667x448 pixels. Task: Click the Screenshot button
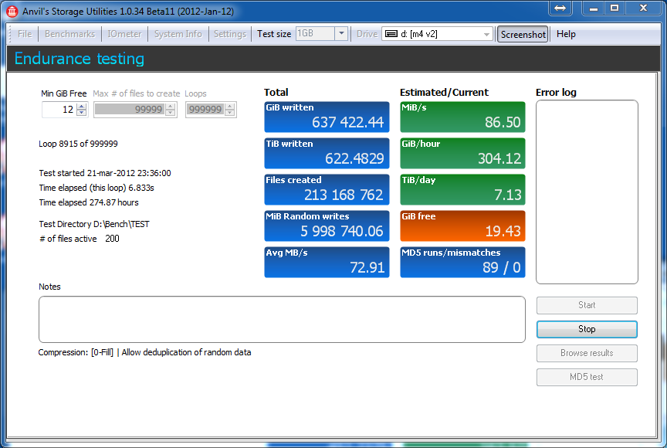(523, 35)
